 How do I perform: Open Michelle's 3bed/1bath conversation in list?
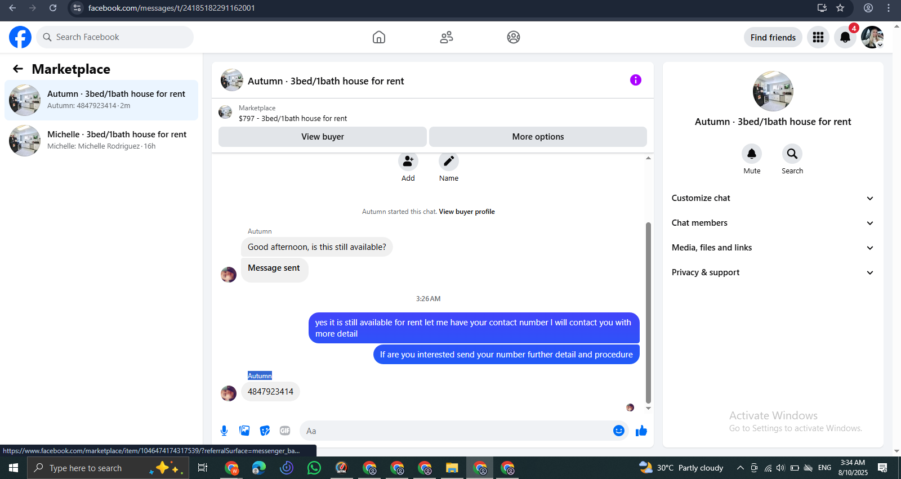[x=101, y=141]
